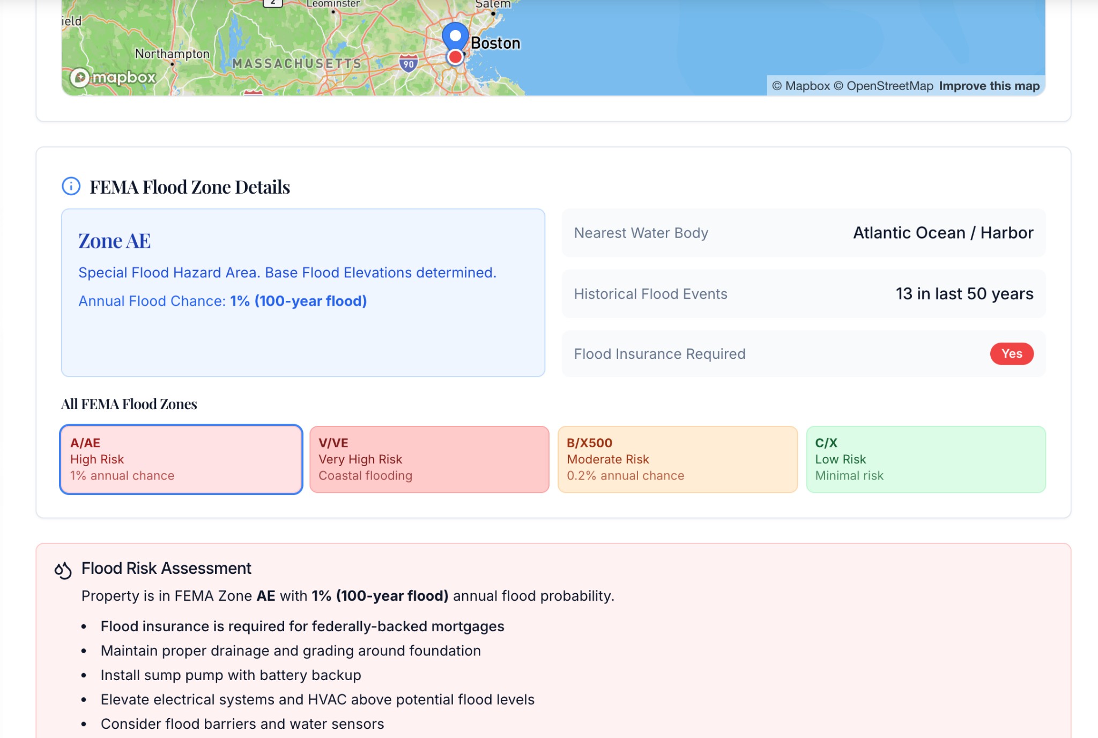This screenshot has height=738, width=1098.
Task: Click the Zone AE heading
Action: [114, 241]
